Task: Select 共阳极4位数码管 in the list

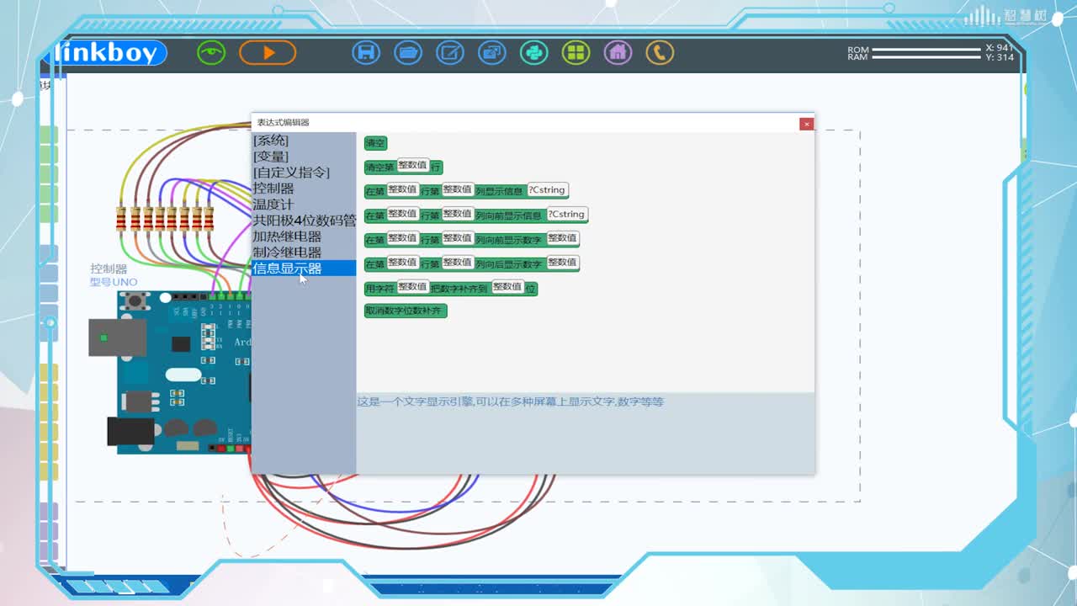Action: coord(304,221)
